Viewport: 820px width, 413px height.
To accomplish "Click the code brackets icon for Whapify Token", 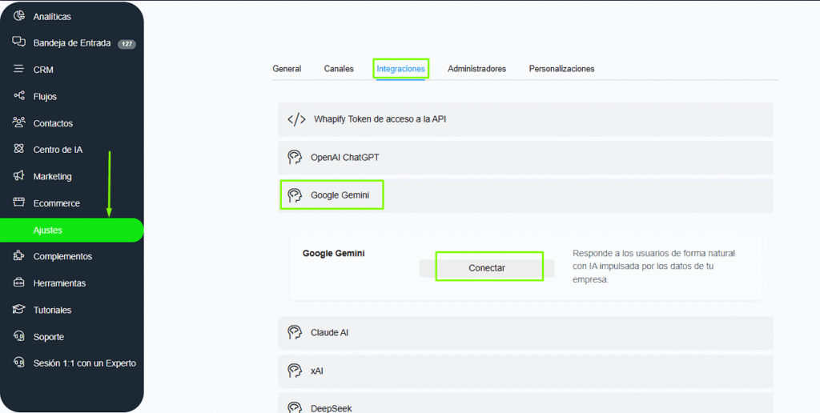I will pyautogui.click(x=296, y=119).
